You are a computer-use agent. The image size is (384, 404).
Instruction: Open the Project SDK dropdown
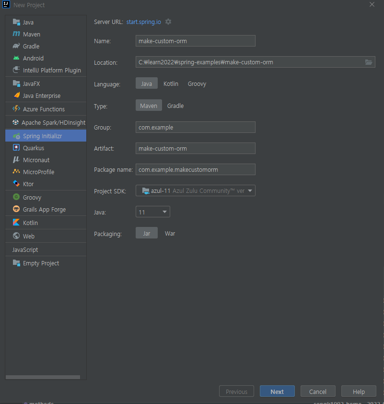coord(195,190)
